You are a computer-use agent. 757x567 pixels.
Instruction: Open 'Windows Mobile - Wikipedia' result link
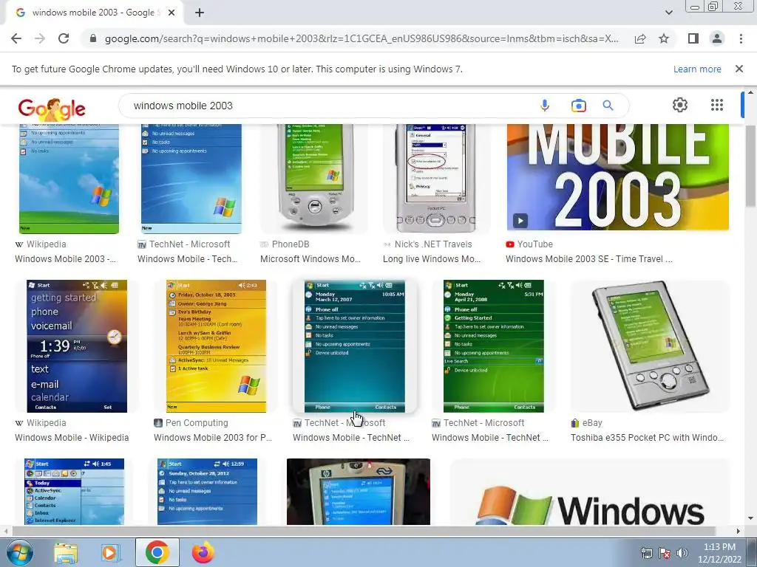72,438
